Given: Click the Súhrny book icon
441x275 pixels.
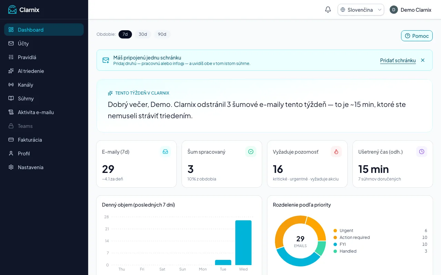Looking at the screenshot, I should (11, 98).
